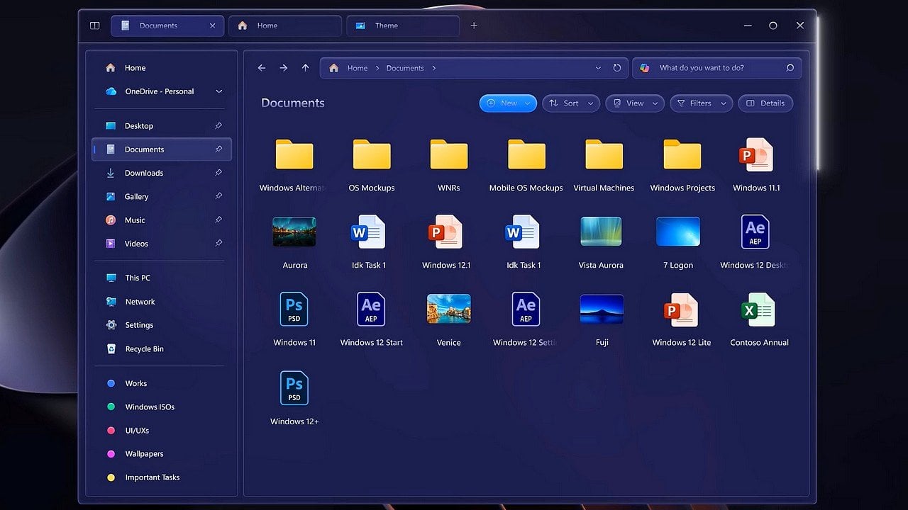Viewport: 908px width, 510px height.
Task: Click the magnifier icon in the search box
Action: pyautogui.click(x=790, y=68)
